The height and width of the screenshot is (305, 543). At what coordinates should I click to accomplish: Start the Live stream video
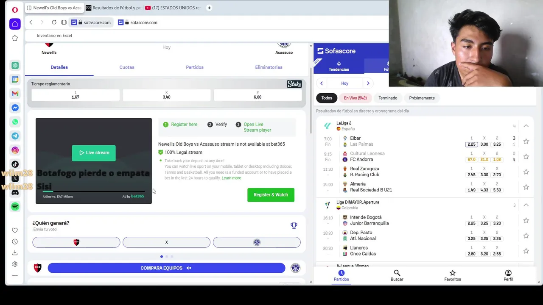(94, 153)
